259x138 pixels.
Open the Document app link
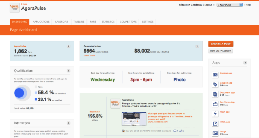click(x=227, y=92)
